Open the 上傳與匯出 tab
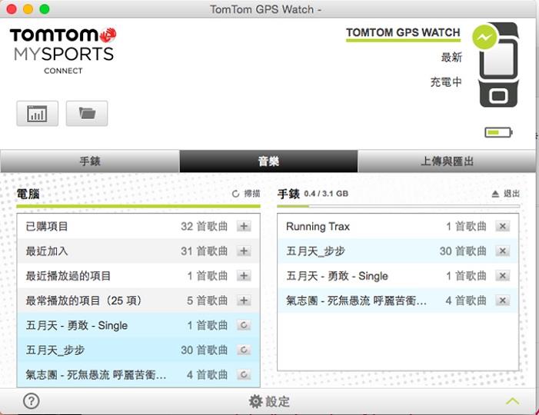The image size is (539, 415). (x=447, y=161)
